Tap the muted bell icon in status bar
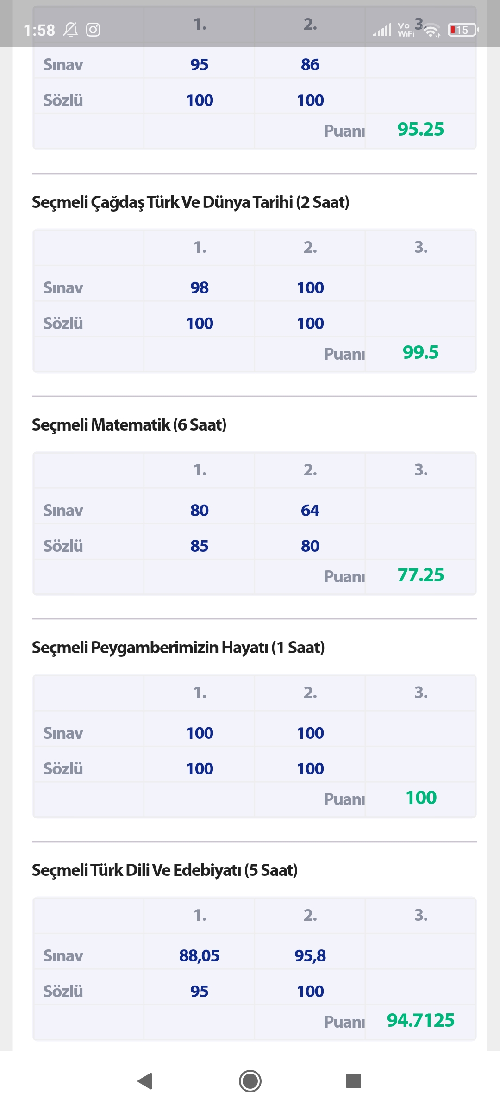Viewport: 500px width, 1111px height. (x=71, y=30)
